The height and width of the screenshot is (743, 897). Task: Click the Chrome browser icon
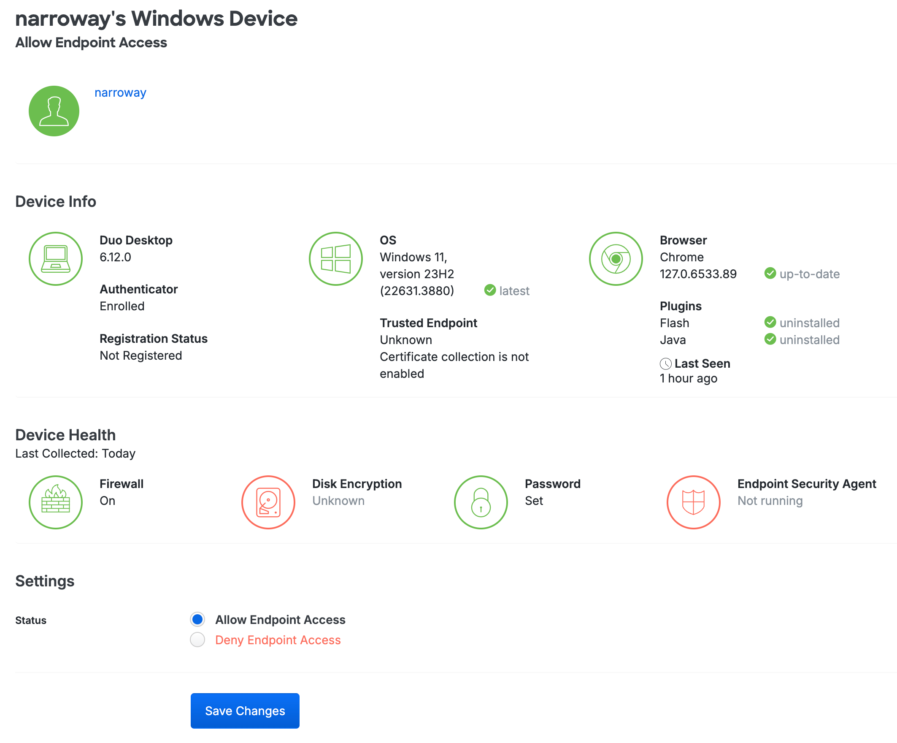[x=616, y=259]
